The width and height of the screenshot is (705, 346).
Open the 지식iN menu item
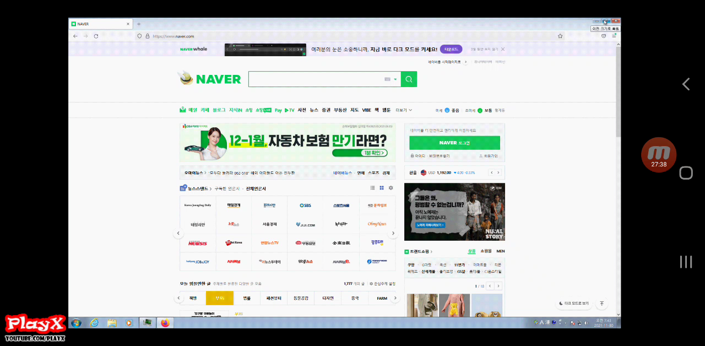pyautogui.click(x=236, y=110)
